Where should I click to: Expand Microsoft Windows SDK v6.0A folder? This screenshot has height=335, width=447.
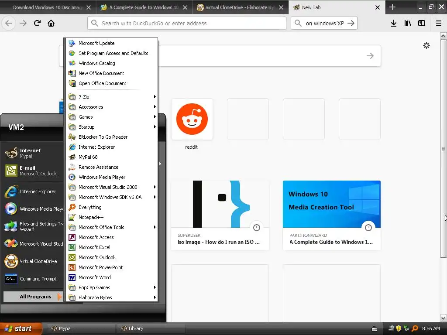(112, 197)
